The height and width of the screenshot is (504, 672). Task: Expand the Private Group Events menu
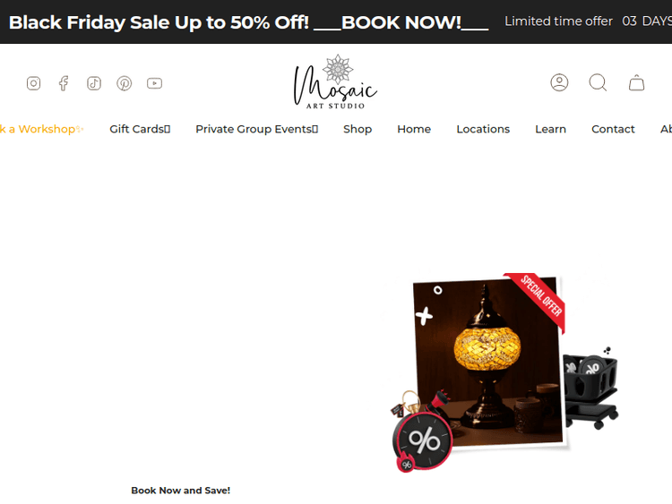[x=257, y=129]
